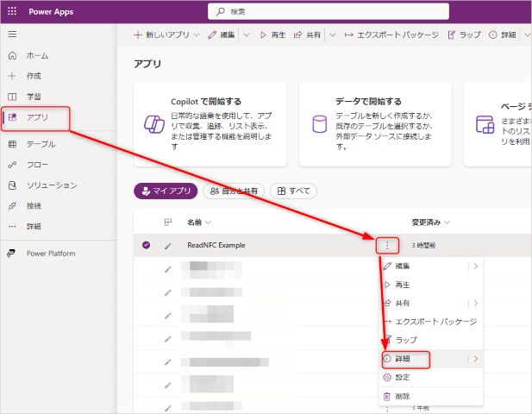Sort by 名前 column header
532x414 pixels.
(x=199, y=223)
